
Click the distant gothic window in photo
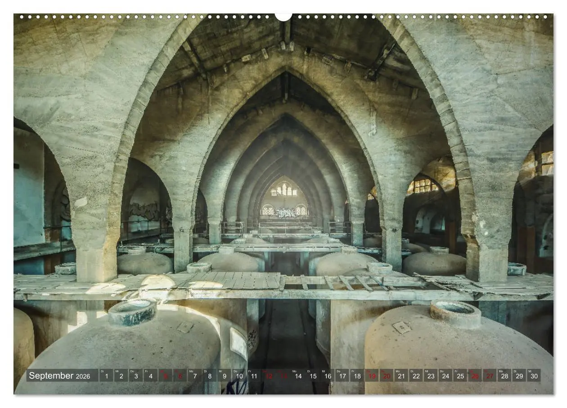pyautogui.click(x=284, y=190)
